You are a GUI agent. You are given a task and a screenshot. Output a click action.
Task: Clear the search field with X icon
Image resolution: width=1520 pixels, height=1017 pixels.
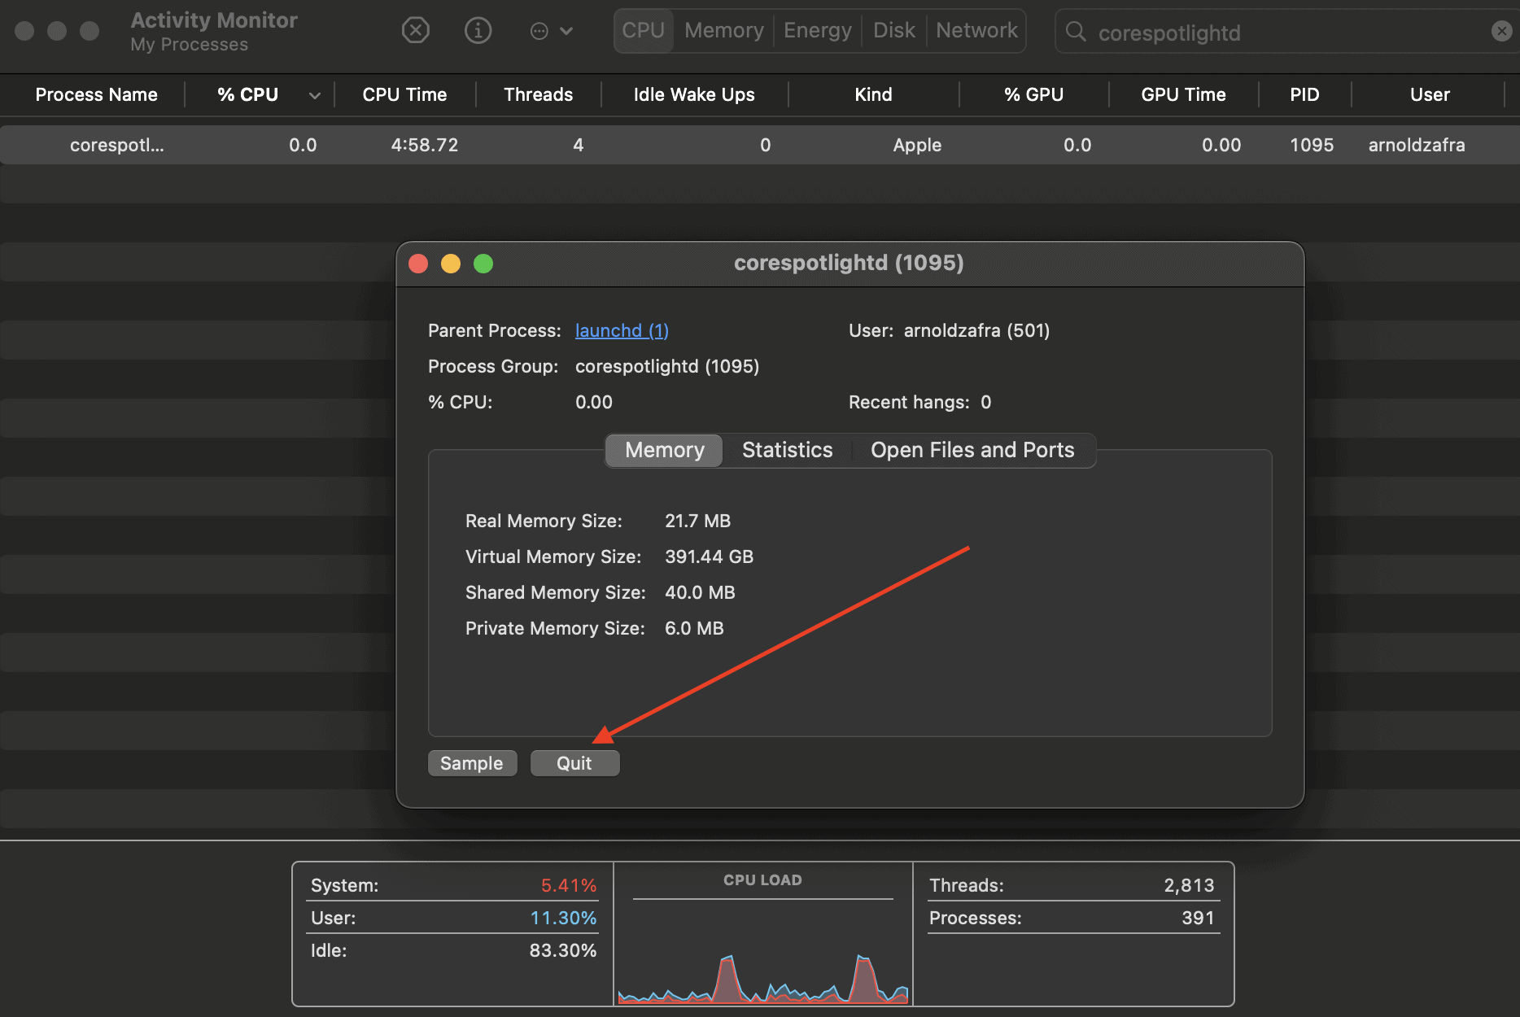coord(1501,31)
